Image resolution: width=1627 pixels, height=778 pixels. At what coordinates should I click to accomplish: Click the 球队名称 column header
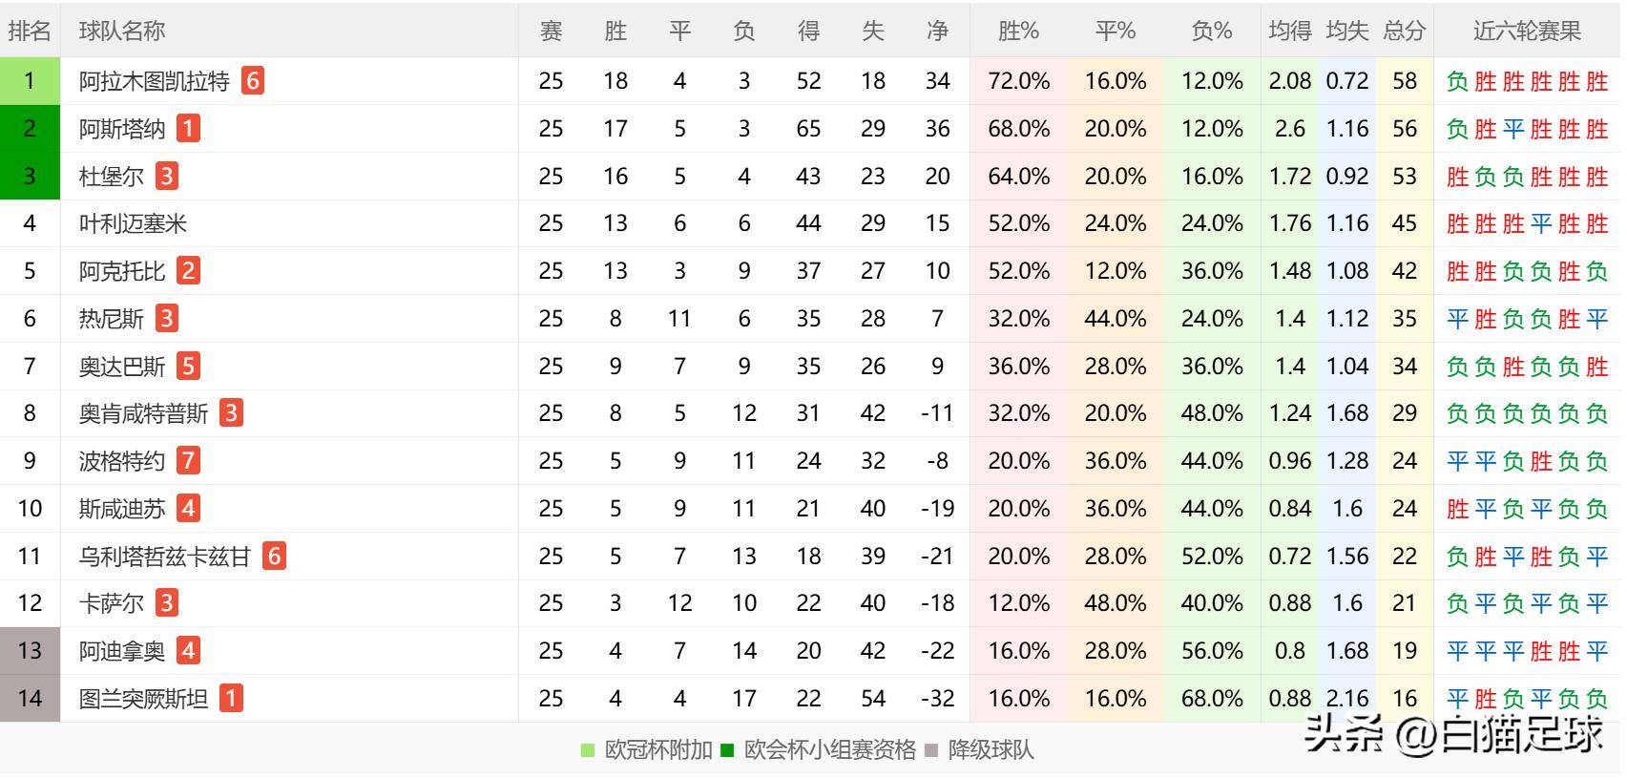122,32
